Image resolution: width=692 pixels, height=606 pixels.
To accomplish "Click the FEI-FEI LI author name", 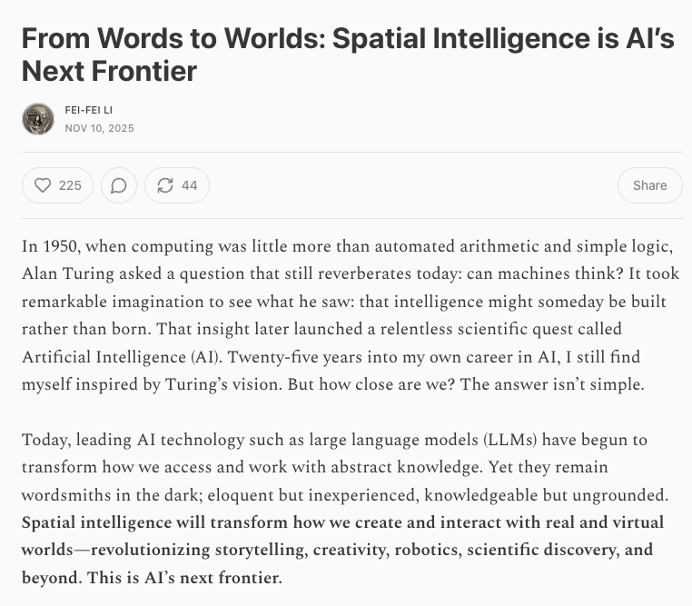I will click(89, 110).
